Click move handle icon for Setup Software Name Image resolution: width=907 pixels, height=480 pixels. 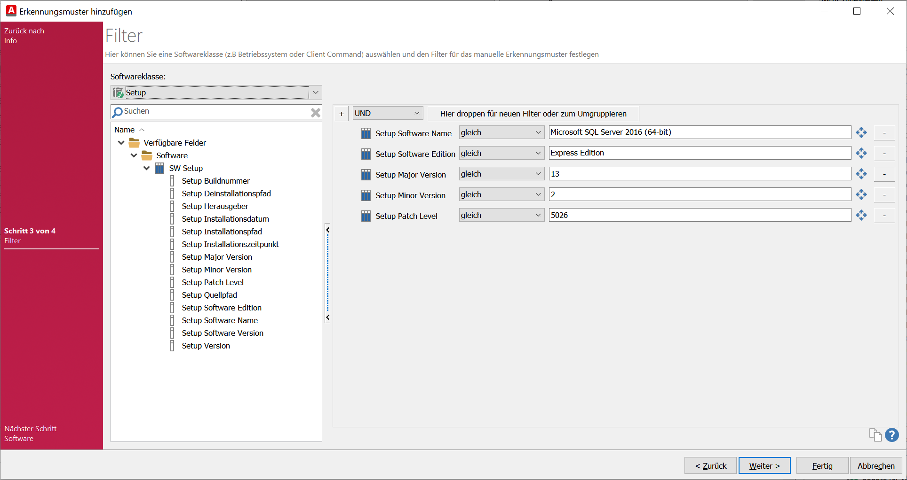(x=861, y=133)
